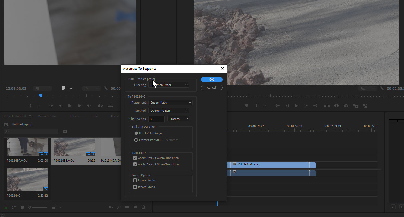The image size is (404, 217).
Task: Switch to the Media Browser tab
Action: (48, 116)
